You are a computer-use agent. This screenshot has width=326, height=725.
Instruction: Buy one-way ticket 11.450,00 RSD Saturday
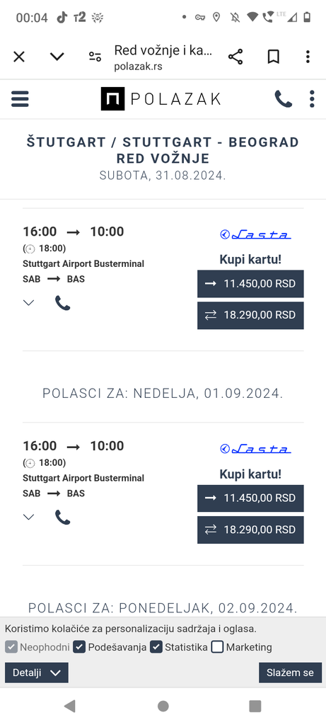(251, 284)
